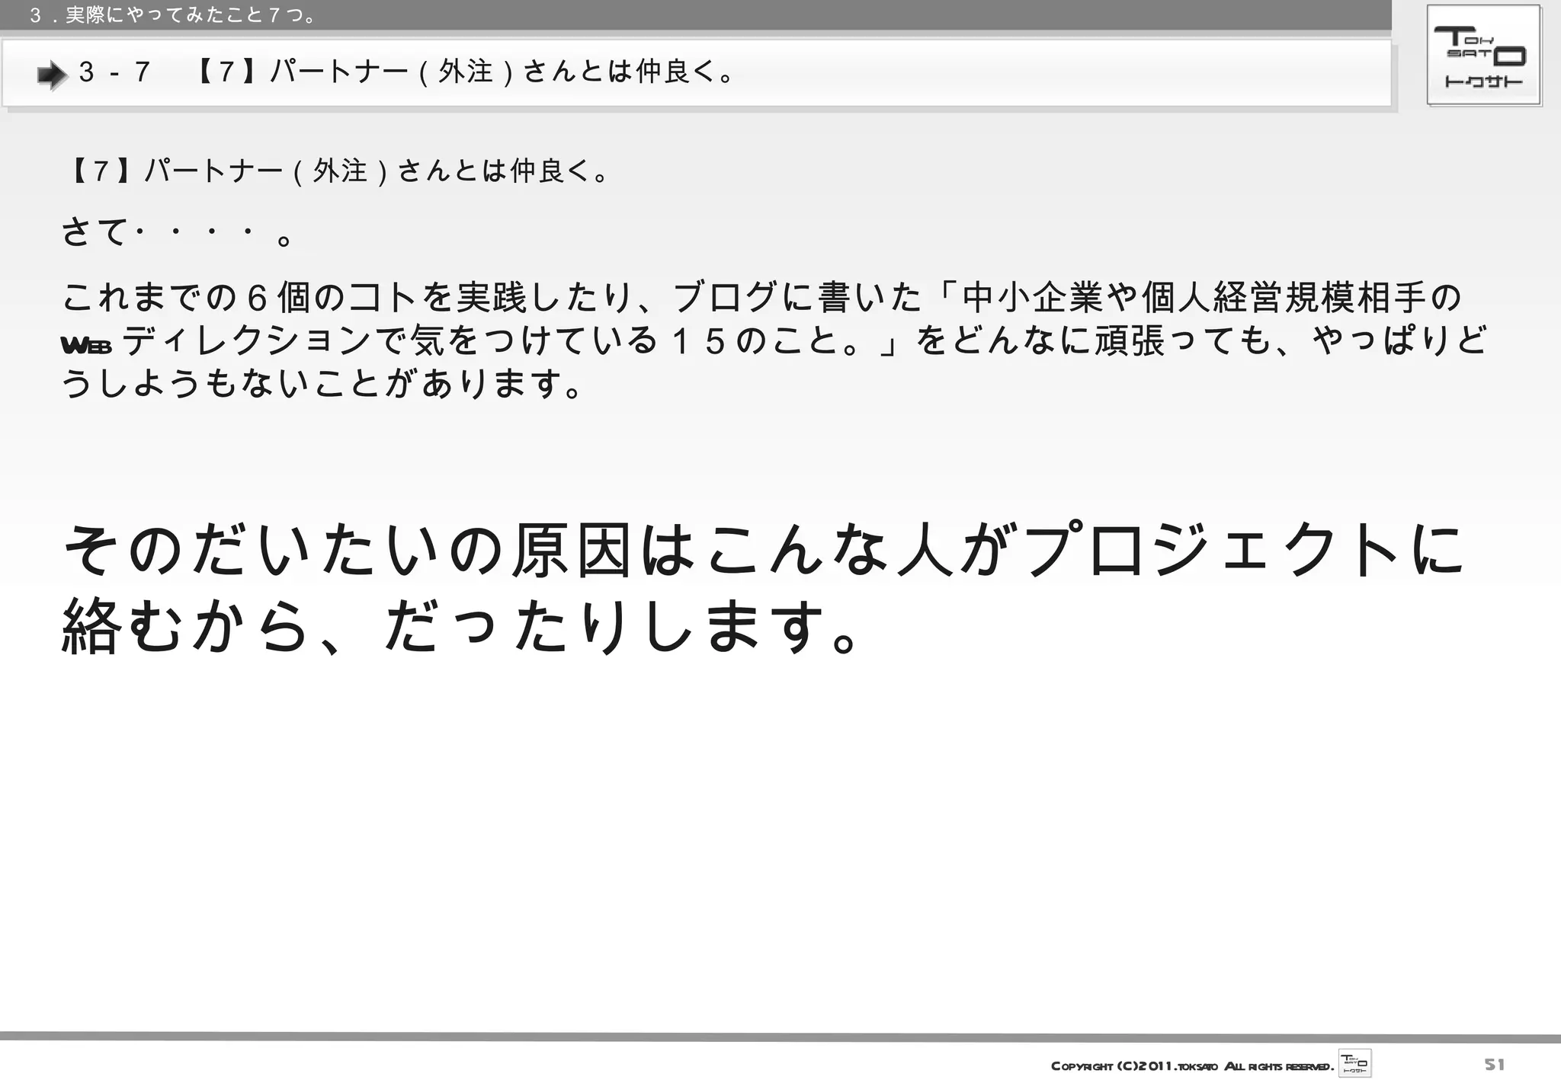Click the line starting 'これまでの６個のコトを実践したり'
The height and width of the screenshot is (1080, 1561).
click(x=761, y=297)
